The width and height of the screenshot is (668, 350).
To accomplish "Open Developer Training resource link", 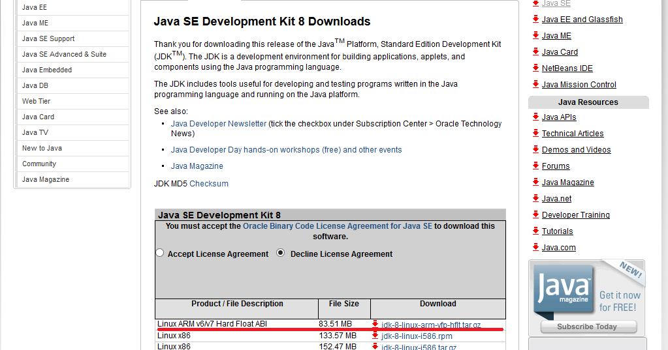I will click(575, 215).
